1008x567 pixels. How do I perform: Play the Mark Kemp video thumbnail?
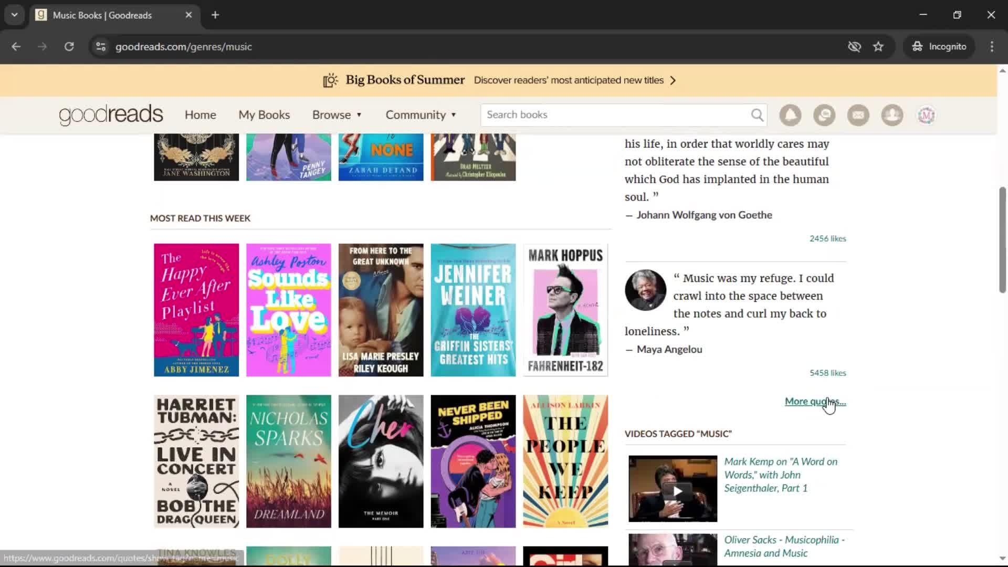point(673,489)
